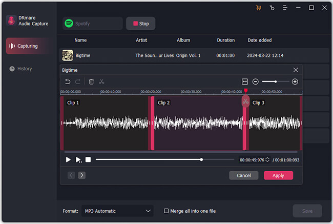The image size is (333, 224).
Task: Play the audio track
Action: click(68, 159)
